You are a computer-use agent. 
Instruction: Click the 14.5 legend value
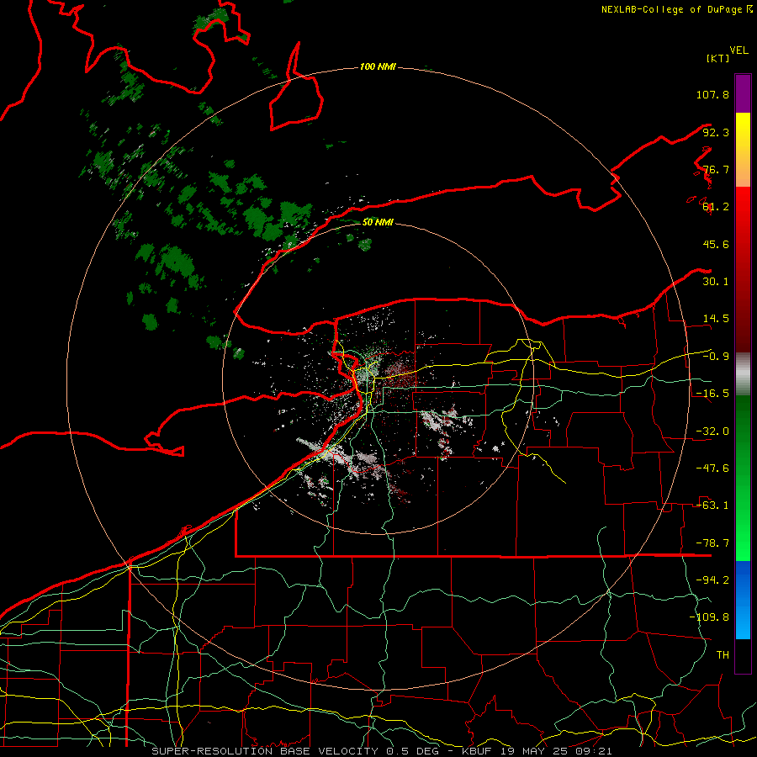point(716,319)
